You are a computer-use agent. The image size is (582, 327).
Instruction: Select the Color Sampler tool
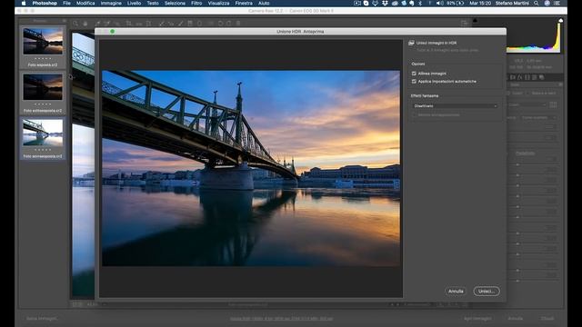coord(107,24)
